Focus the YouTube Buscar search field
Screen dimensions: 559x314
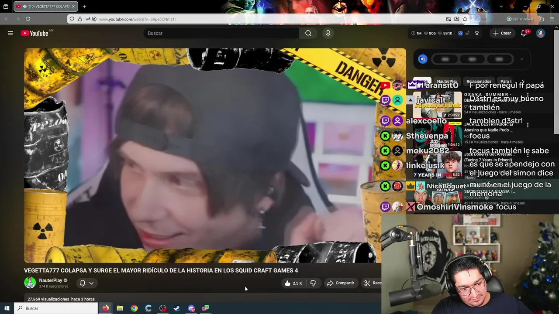(x=221, y=33)
